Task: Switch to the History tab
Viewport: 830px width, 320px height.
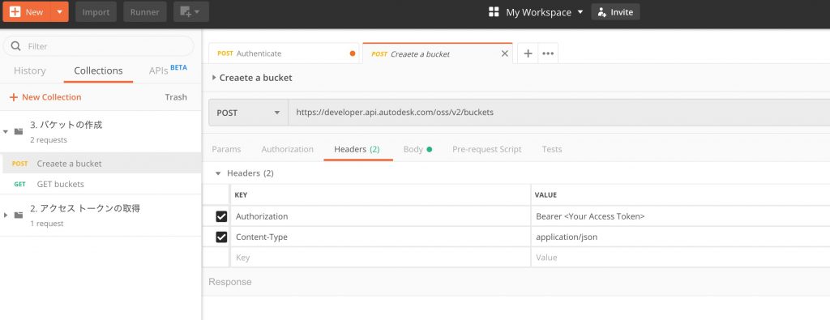Action: [30, 70]
